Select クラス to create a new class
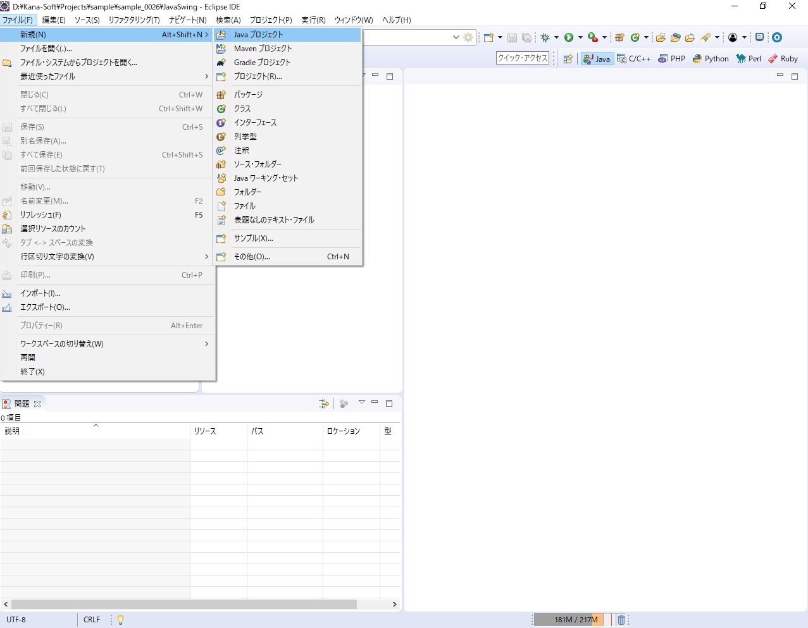Screen dimensions: 808x628 tap(288, 109)
